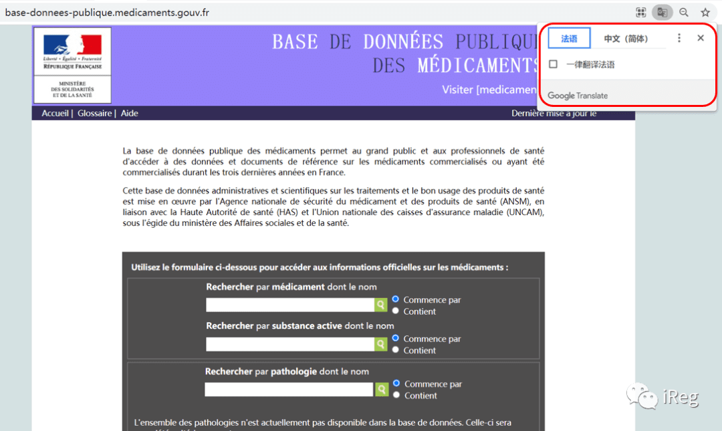Switch to the 法语 tab in translate popup

point(569,38)
